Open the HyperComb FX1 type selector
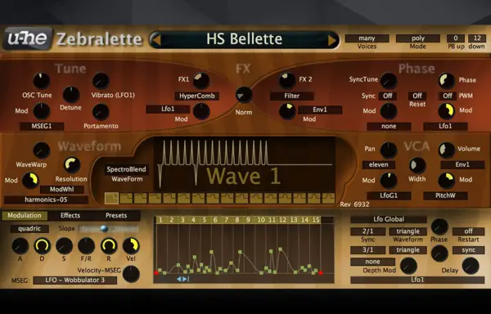 point(197,96)
